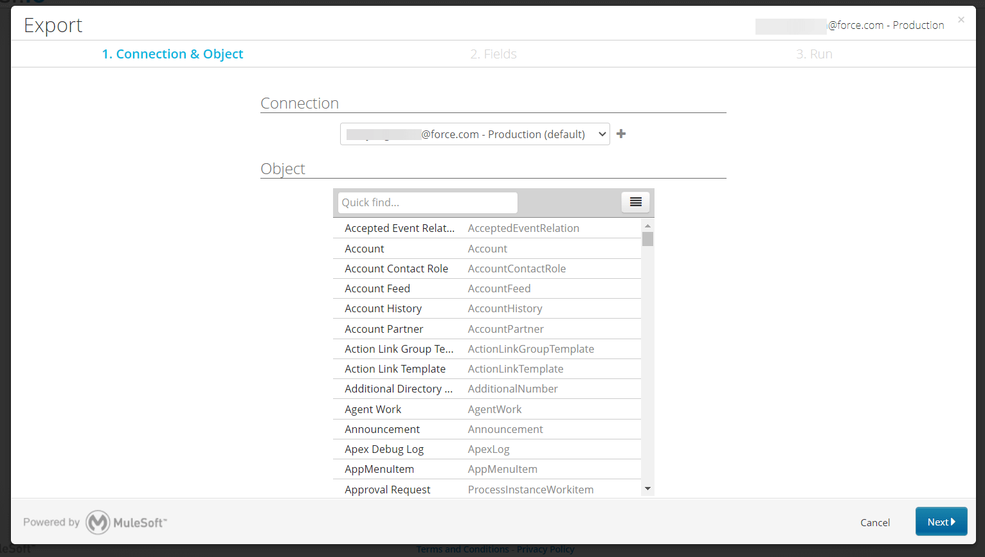The height and width of the screenshot is (557, 985).
Task: Focus the Quick find search box
Action: point(428,202)
